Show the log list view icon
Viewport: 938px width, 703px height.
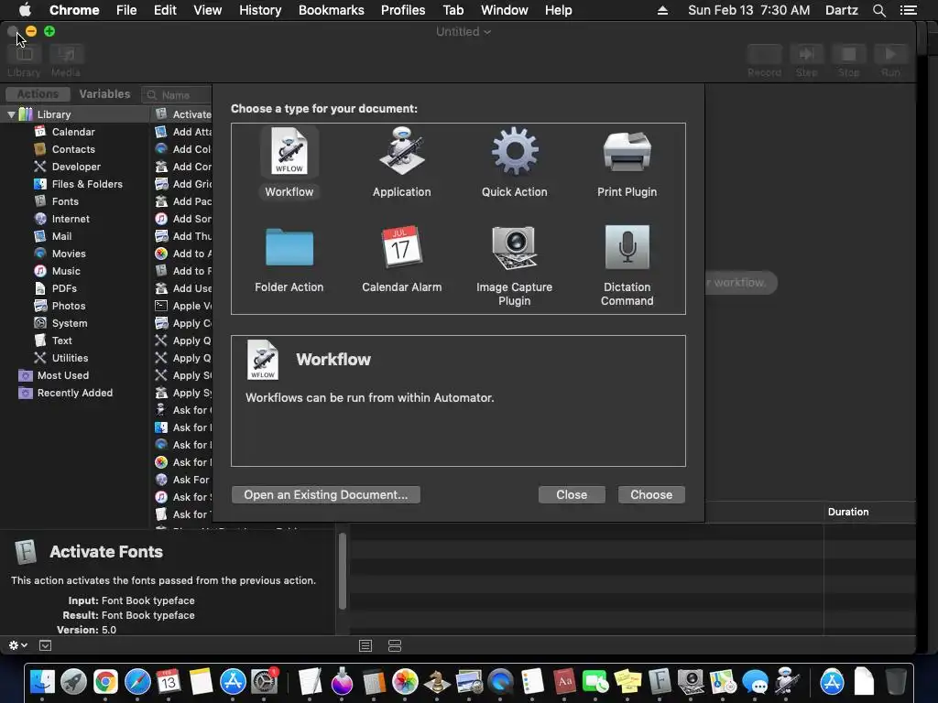click(365, 645)
